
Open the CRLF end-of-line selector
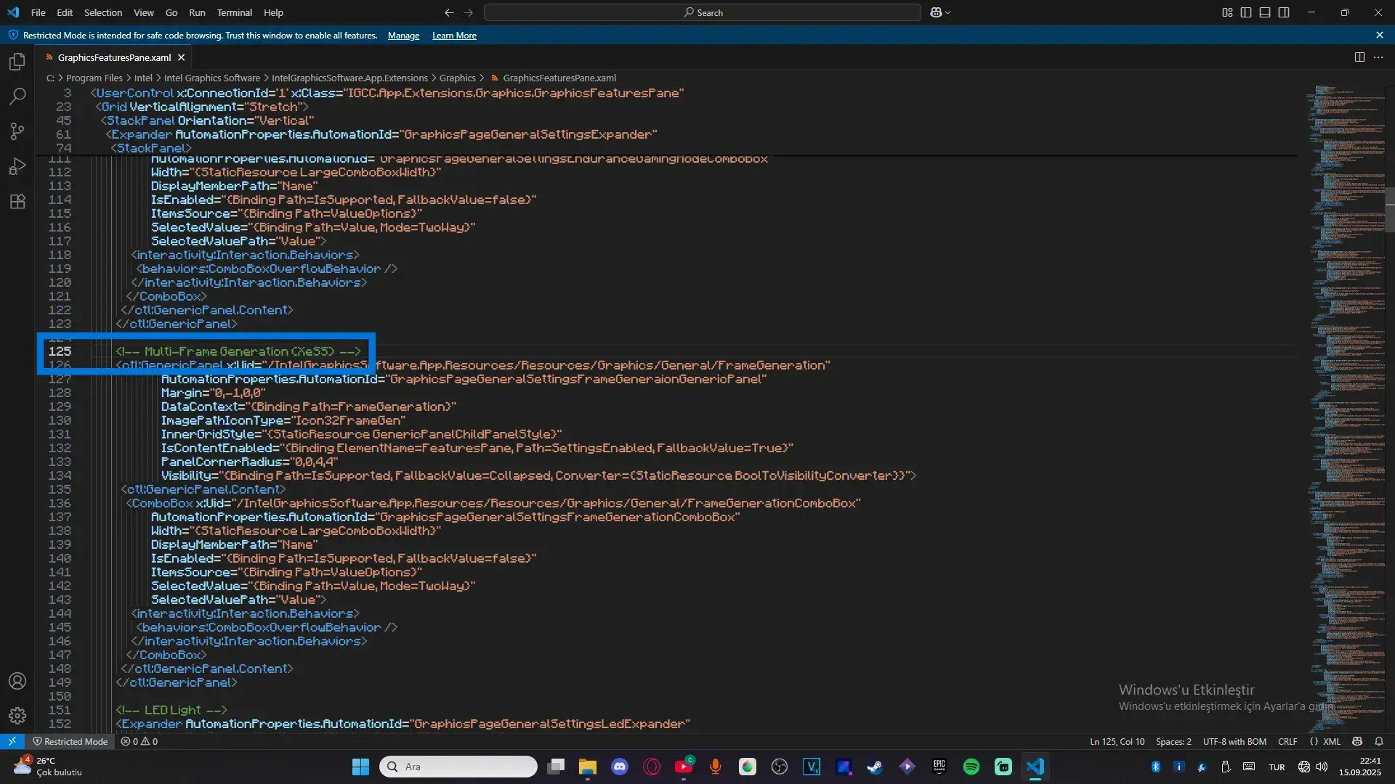pyautogui.click(x=1287, y=741)
